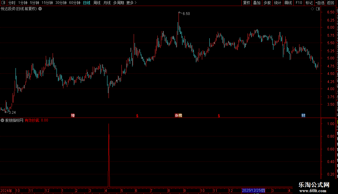Open F10 company information
338x194 pixels.
(x=299, y=3)
